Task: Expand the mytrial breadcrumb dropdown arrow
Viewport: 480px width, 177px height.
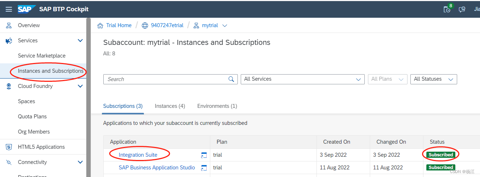Action: 225,26
